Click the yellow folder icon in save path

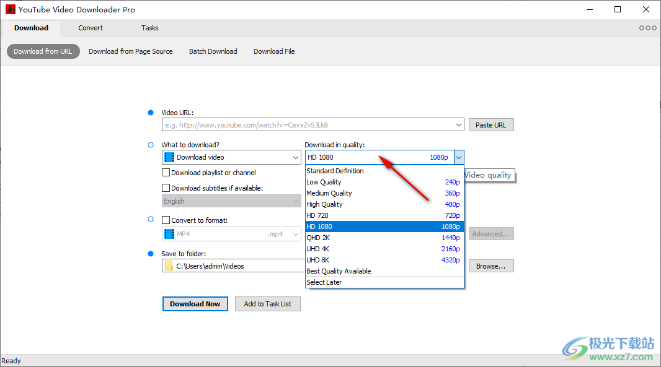pyautogui.click(x=169, y=266)
